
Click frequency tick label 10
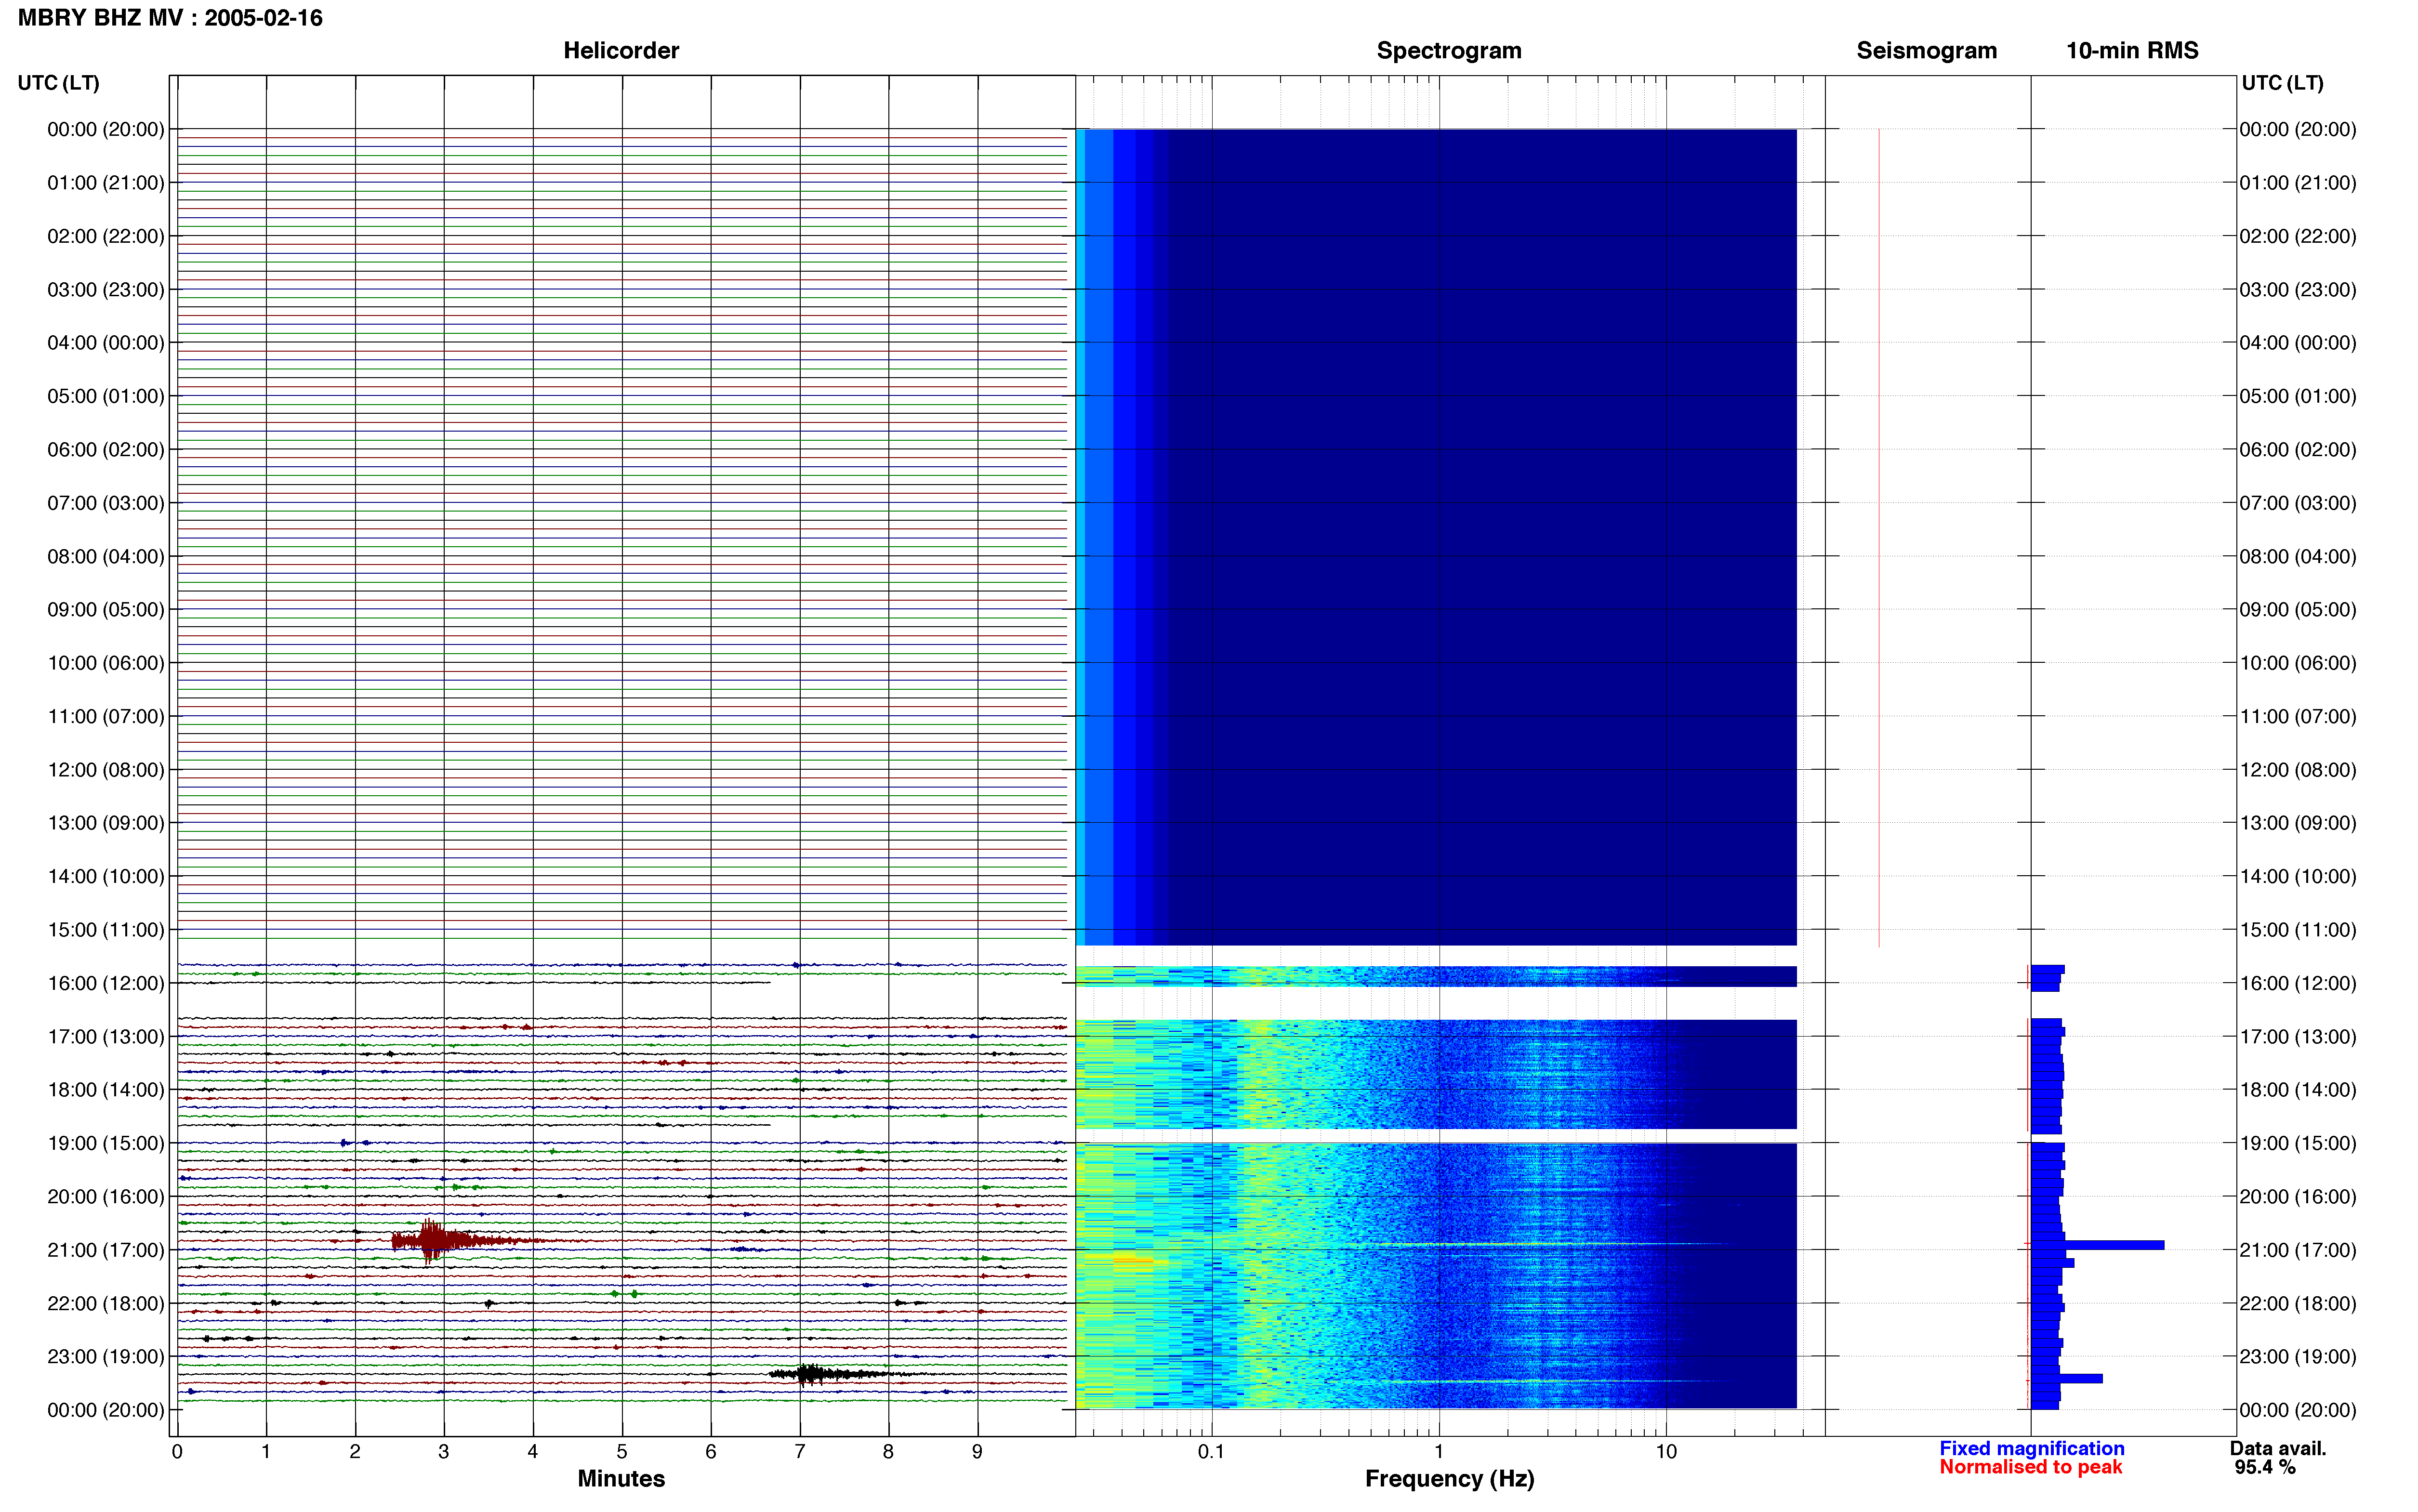tap(1665, 1451)
